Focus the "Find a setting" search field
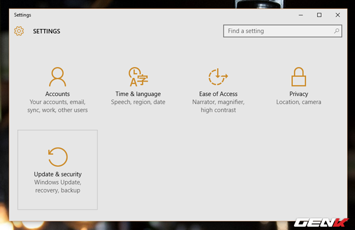The height and width of the screenshot is (230, 355). tap(277, 31)
